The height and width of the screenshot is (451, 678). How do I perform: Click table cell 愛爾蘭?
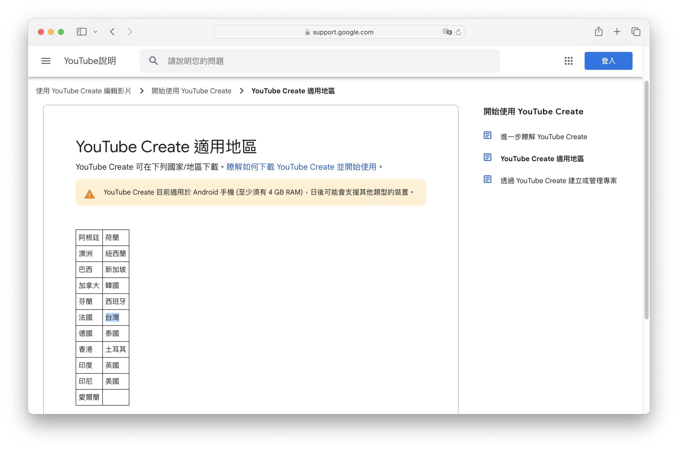[x=89, y=397]
